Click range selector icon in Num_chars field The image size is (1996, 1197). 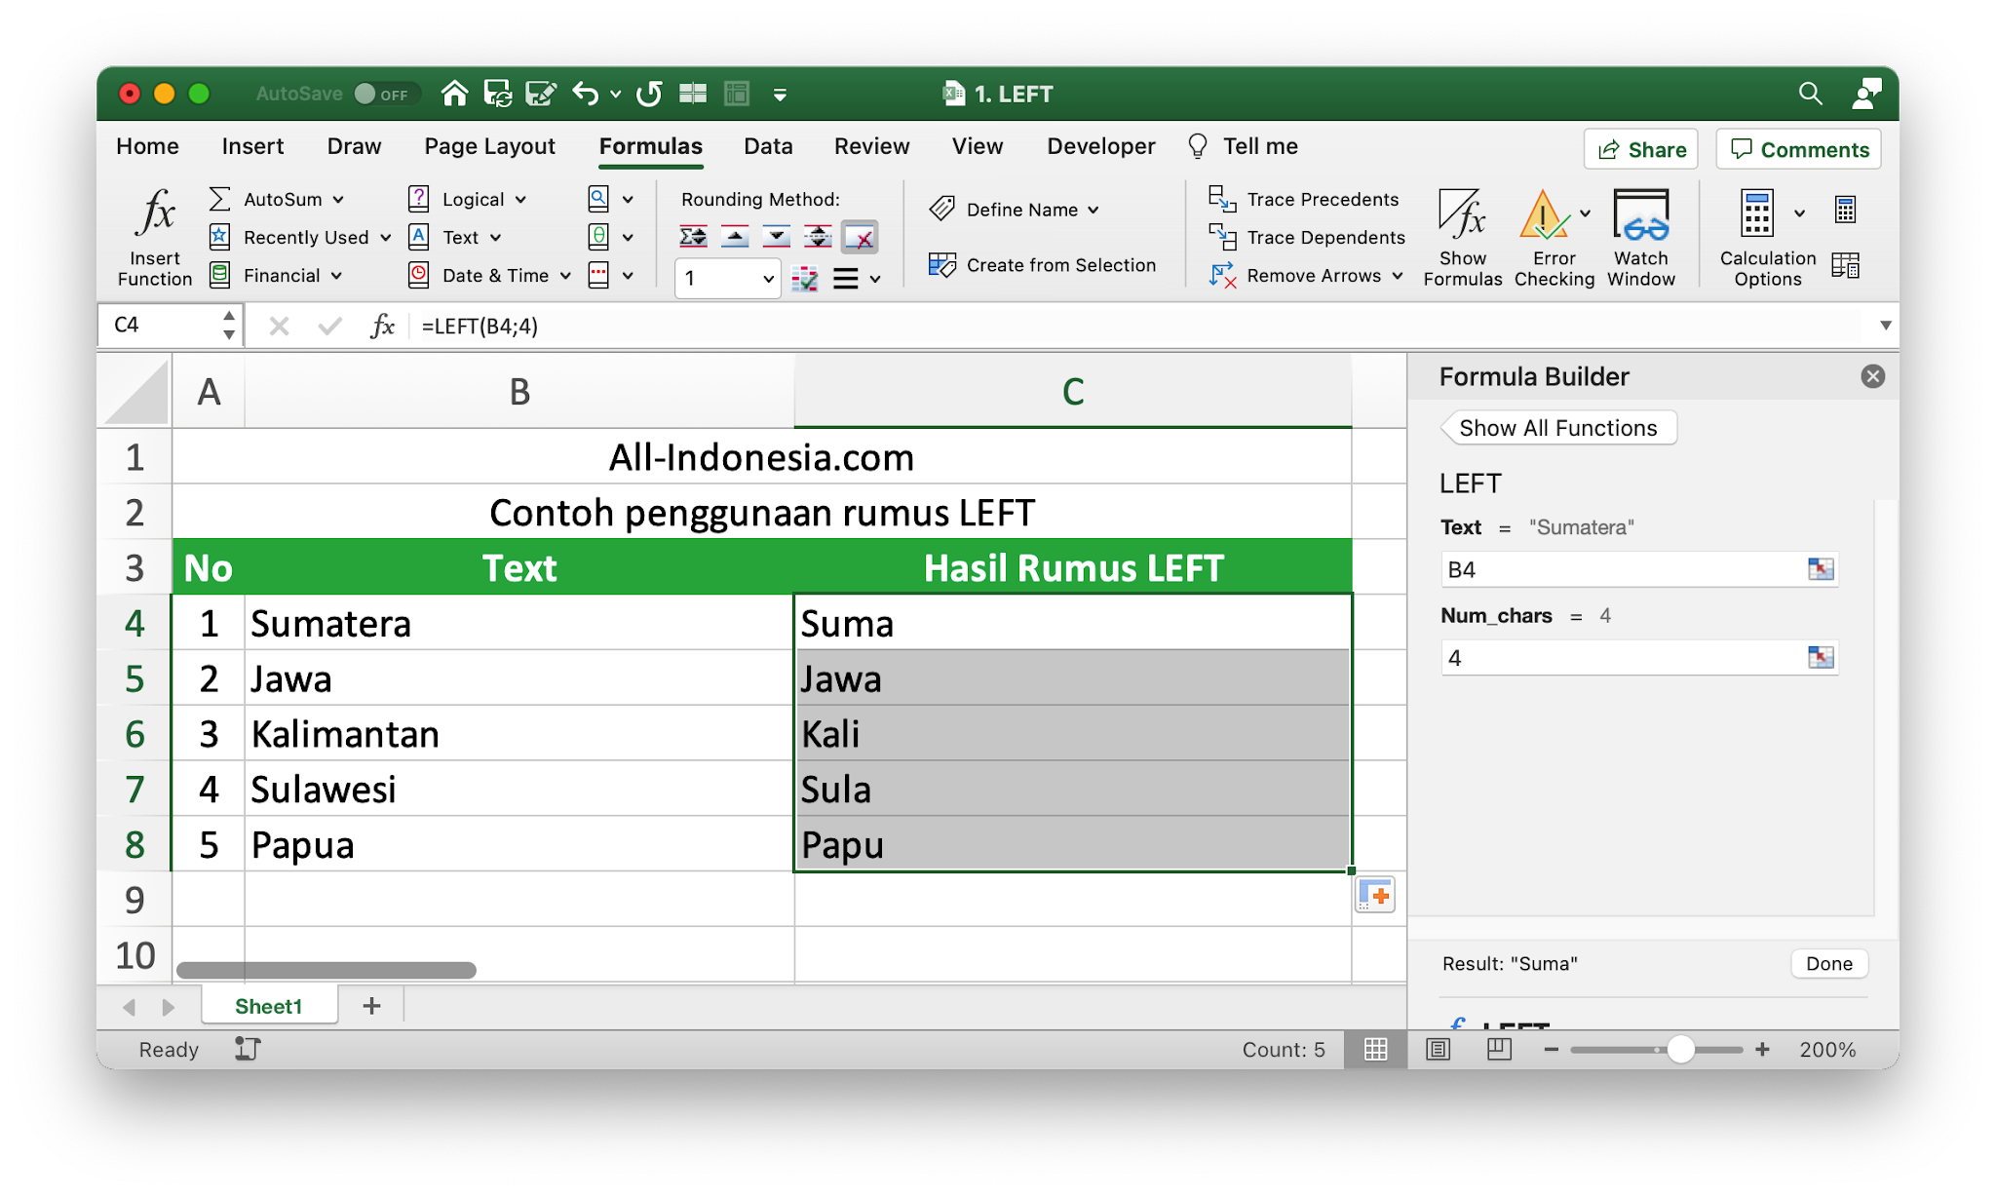[x=1820, y=658]
